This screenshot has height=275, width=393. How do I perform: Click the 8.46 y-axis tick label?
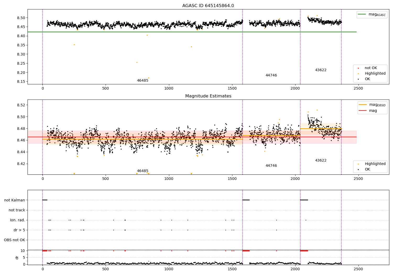(21, 140)
